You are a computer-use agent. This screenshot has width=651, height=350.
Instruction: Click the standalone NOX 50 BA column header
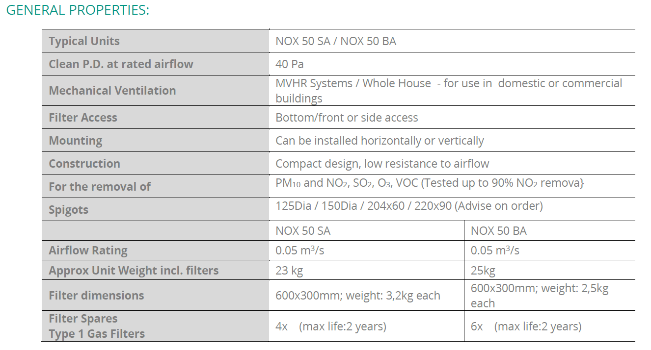pyautogui.click(x=498, y=231)
